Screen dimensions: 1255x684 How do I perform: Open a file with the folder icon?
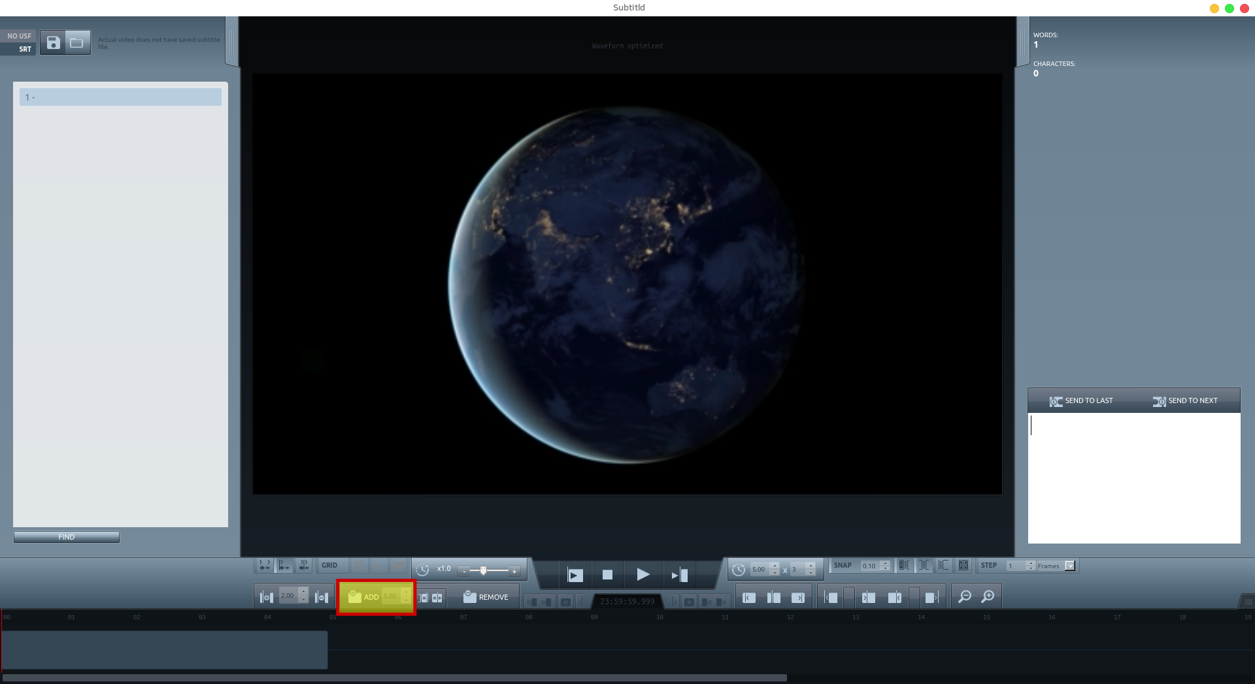77,43
